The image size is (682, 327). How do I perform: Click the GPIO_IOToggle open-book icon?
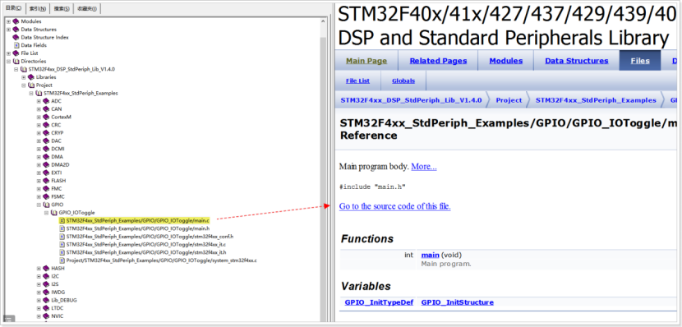coord(54,213)
